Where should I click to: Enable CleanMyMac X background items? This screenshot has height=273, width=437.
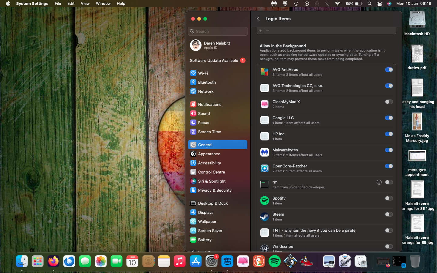[389, 102]
